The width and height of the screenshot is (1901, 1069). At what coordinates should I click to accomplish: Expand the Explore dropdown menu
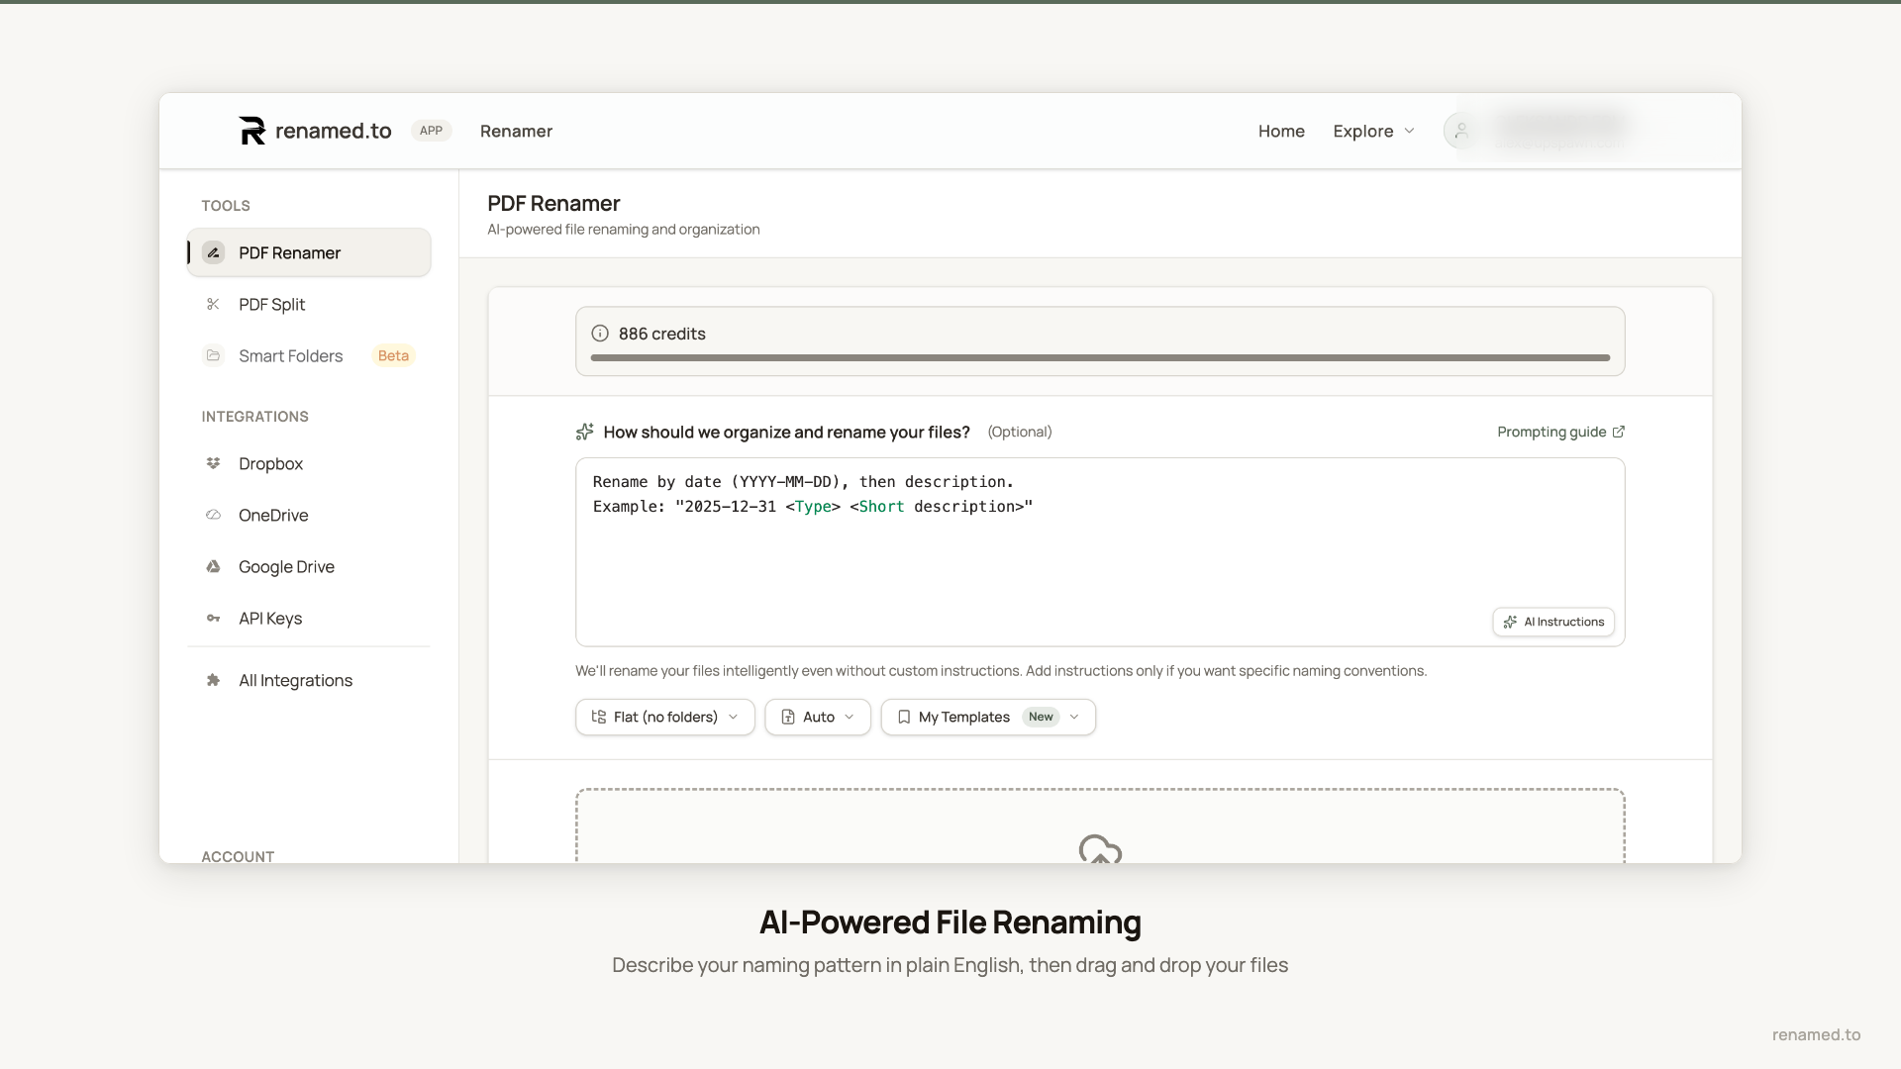1373,131
